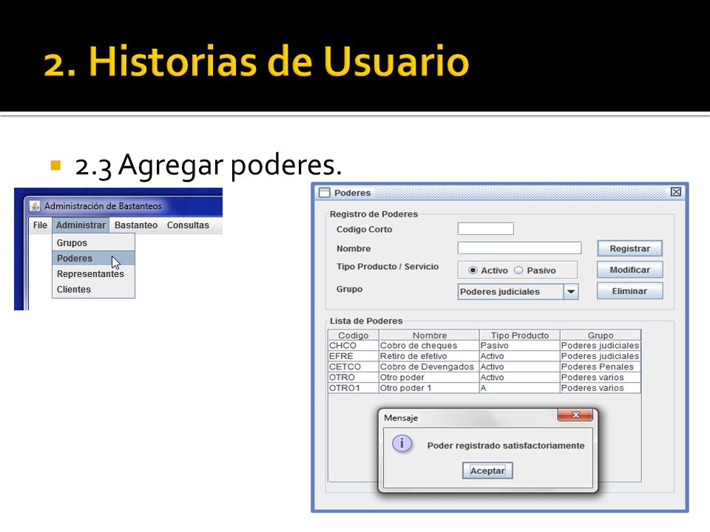
Task: Select the Pasivo radio button
Action: click(518, 270)
